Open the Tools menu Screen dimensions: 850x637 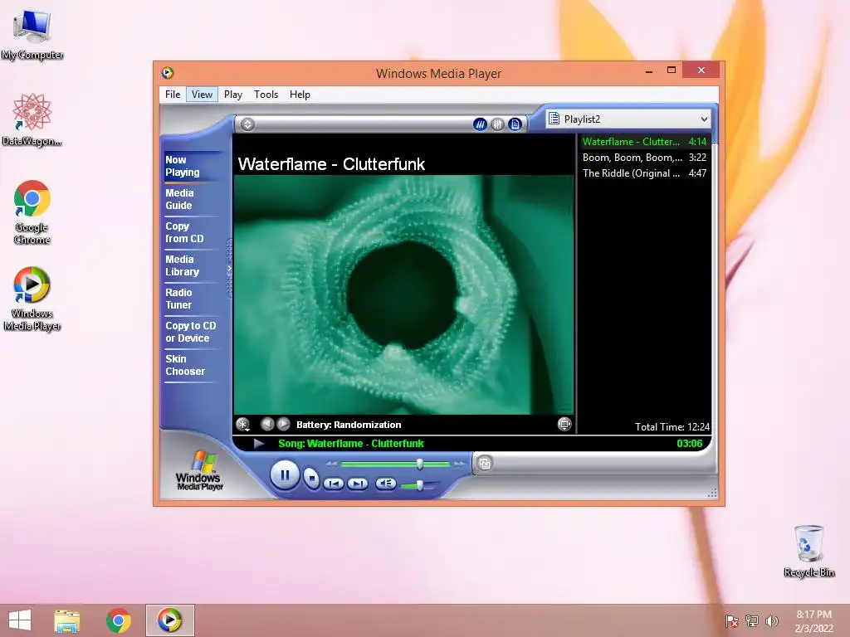[266, 95]
